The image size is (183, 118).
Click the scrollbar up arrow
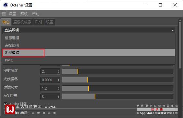(180, 20)
